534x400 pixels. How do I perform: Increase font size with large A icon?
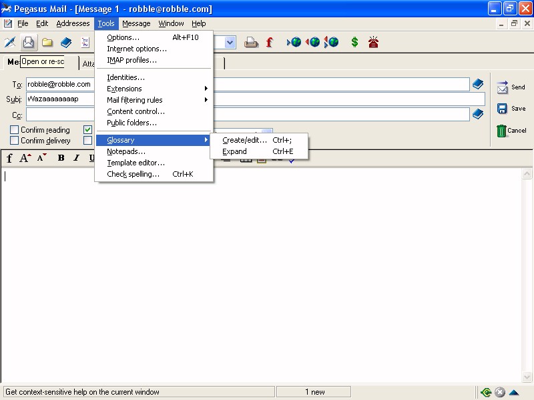pyautogui.click(x=25, y=158)
